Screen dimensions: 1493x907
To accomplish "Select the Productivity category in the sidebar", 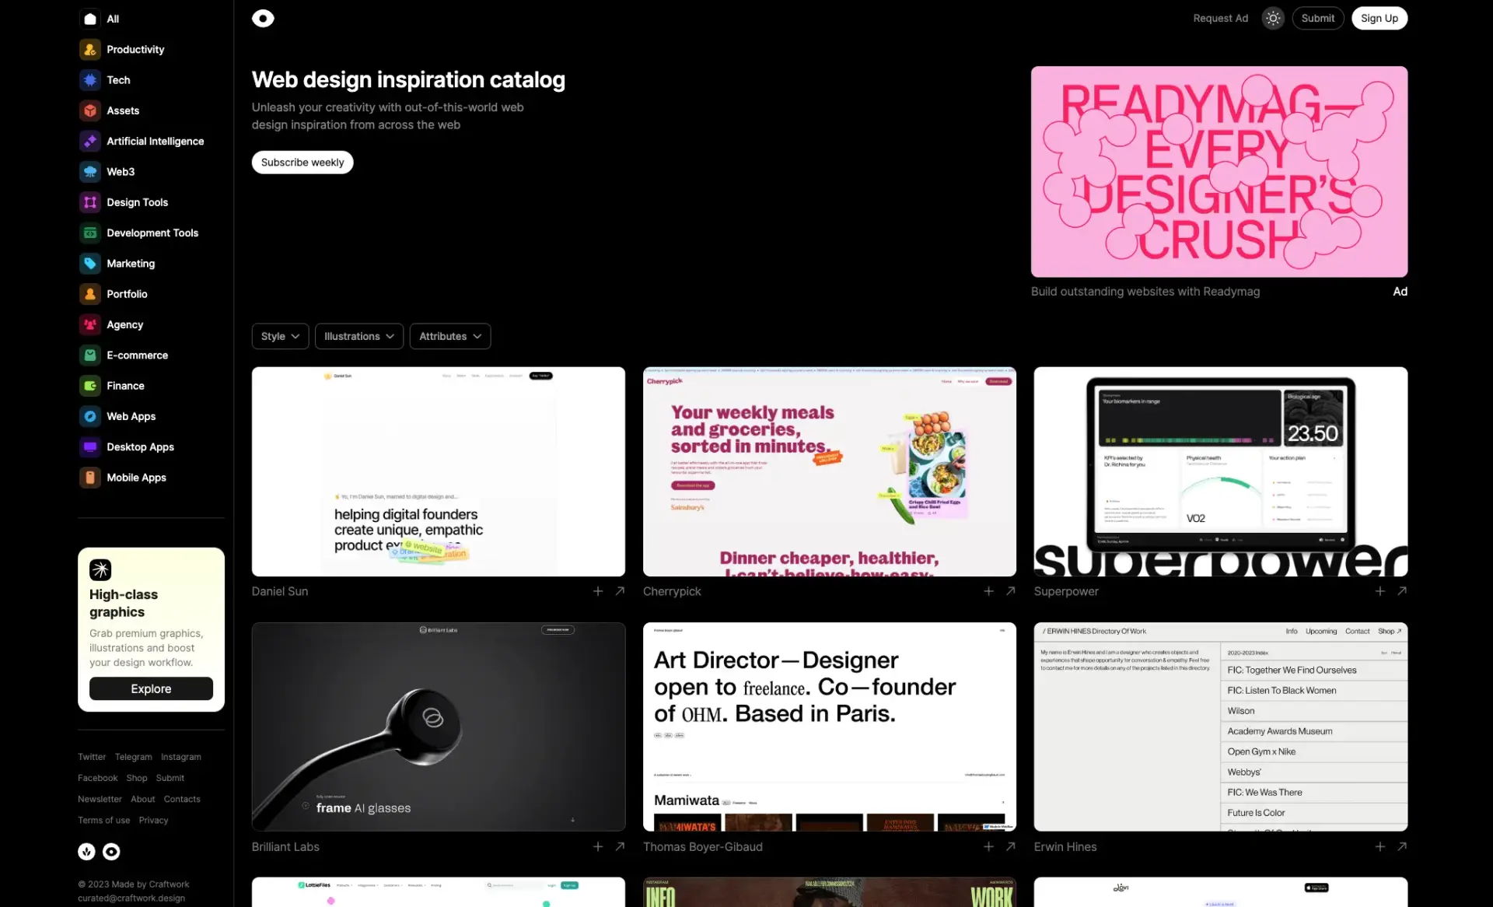I will 135,49.
